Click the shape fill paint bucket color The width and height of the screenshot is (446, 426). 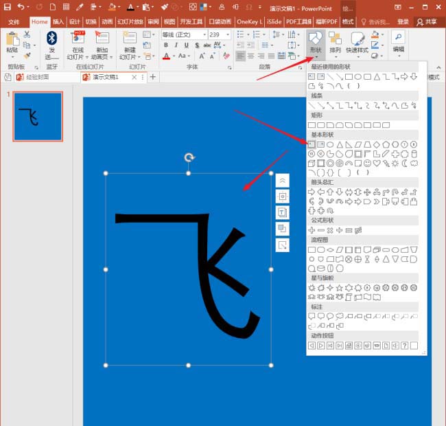click(375, 35)
